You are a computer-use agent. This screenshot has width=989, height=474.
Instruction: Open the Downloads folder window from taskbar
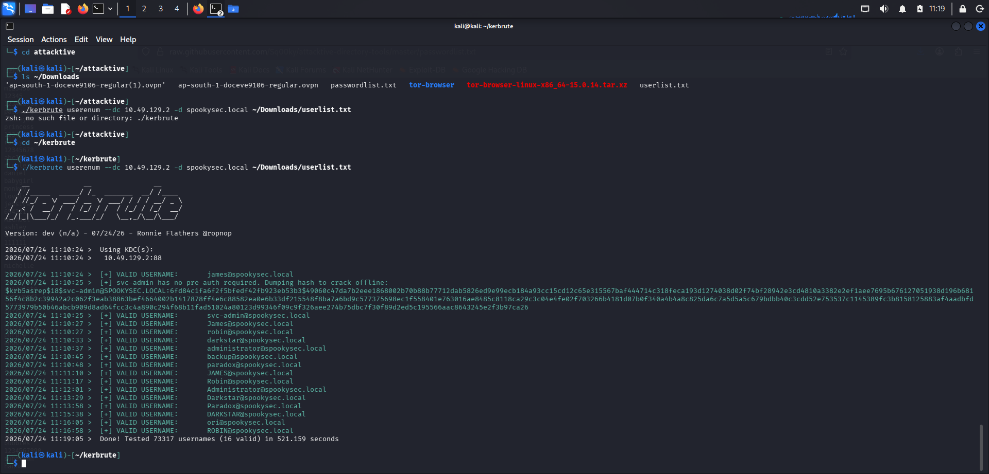coord(233,9)
